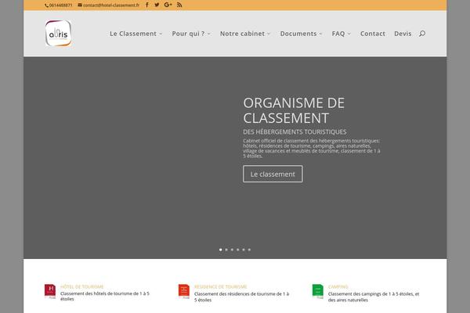This screenshot has width=470, height=313.
Task: Click the Le classement slider button
Action: tap(273, 174)
